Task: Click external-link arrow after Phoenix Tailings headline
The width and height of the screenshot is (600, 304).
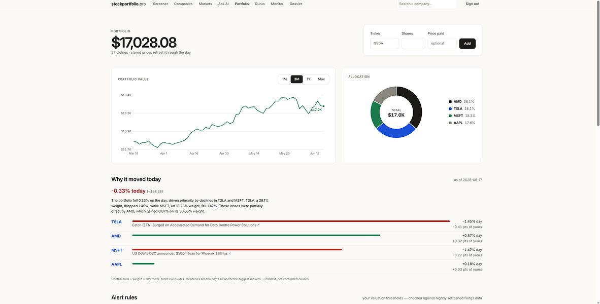Action: [x=229, y=253]
